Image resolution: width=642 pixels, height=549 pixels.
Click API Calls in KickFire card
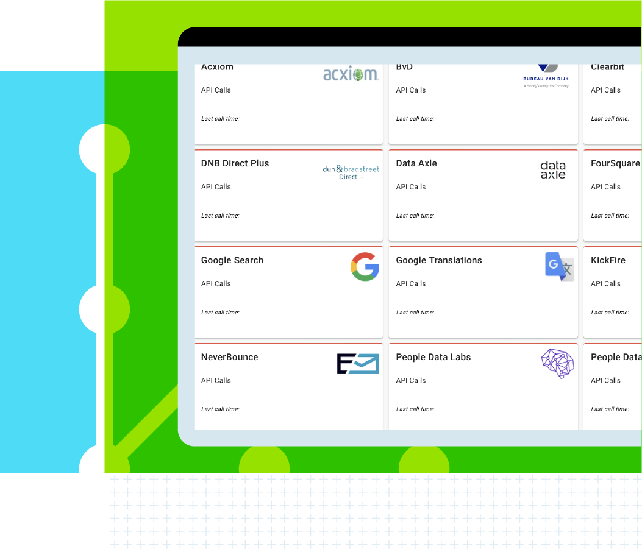click(x=605, y=284)
